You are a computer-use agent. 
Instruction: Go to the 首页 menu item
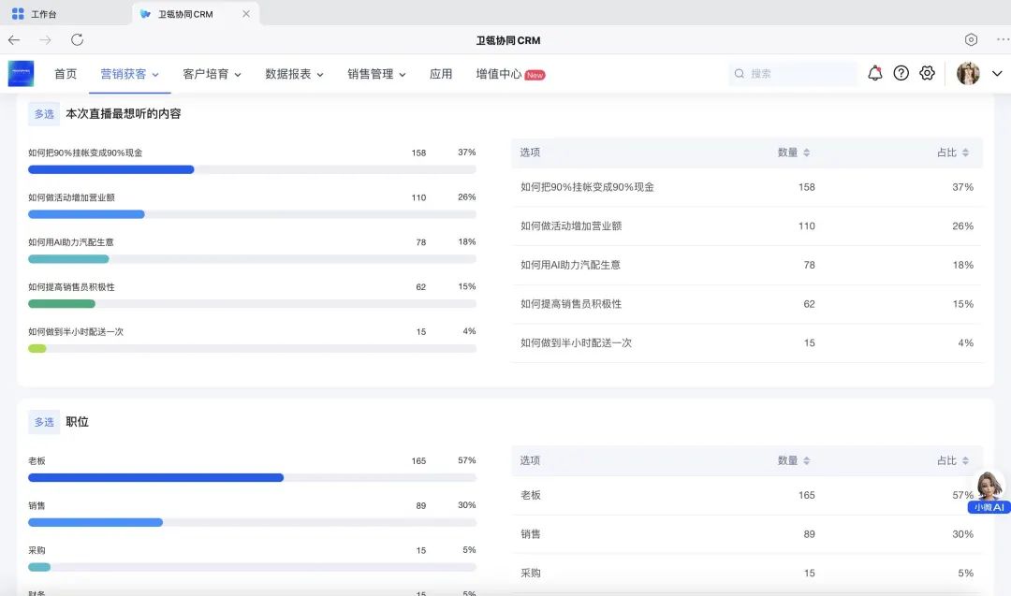(66, 74)
